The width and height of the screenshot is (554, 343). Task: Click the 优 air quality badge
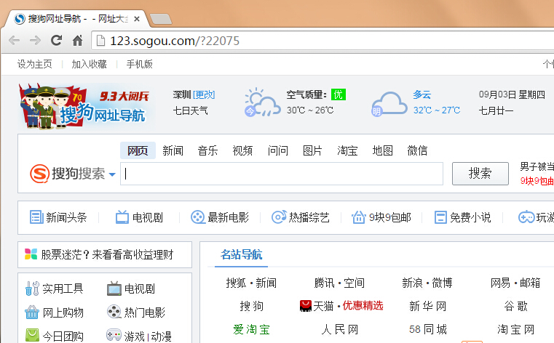[338, 94]
